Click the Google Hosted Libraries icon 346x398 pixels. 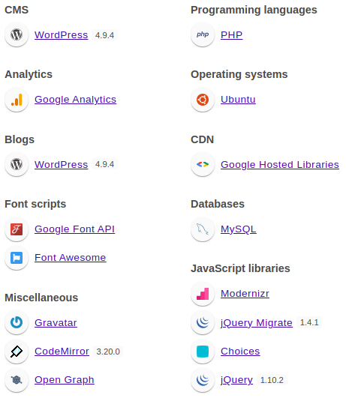pyautogui.click(x=203, y=164)
